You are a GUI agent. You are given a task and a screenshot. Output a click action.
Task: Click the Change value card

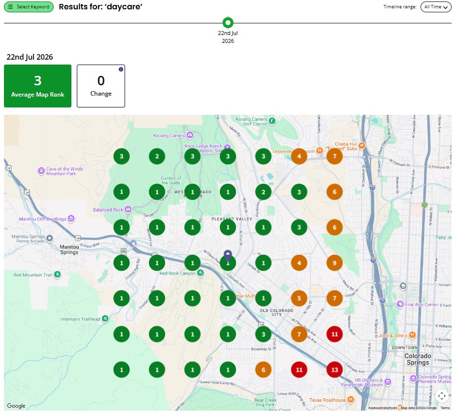point(101,86)
